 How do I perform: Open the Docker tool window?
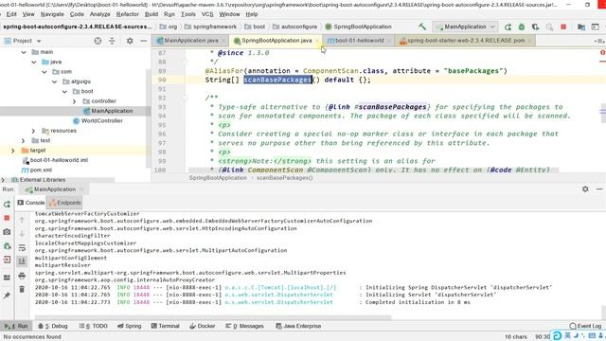202,326
